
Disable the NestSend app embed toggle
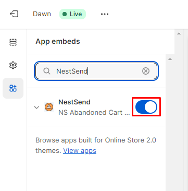point(146,107)
